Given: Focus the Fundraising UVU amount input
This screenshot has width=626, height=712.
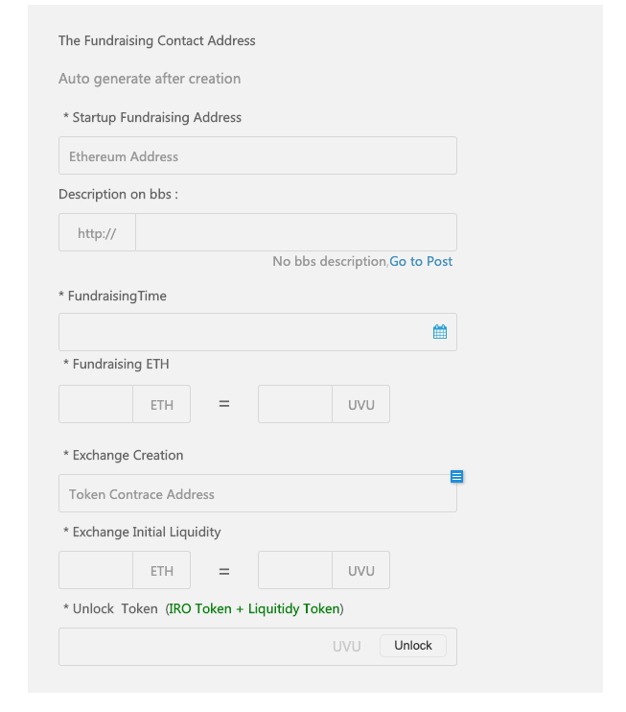Looking at the screenshot, I should (295, 404).
